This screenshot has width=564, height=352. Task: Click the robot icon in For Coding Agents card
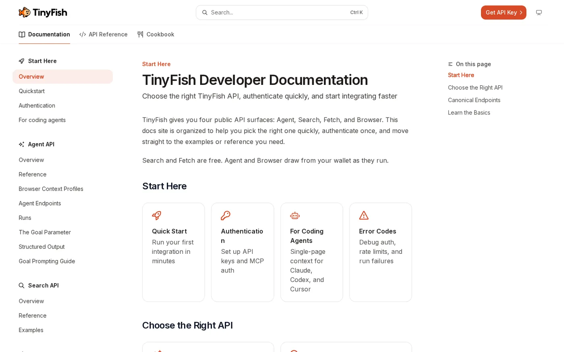pos(295,216)
